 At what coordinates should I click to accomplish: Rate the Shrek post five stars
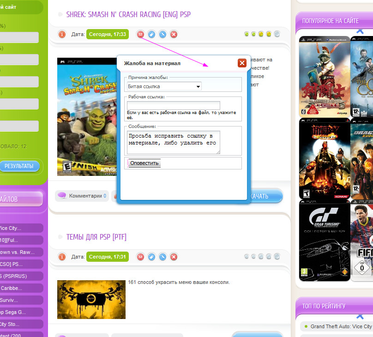point(277,34)
